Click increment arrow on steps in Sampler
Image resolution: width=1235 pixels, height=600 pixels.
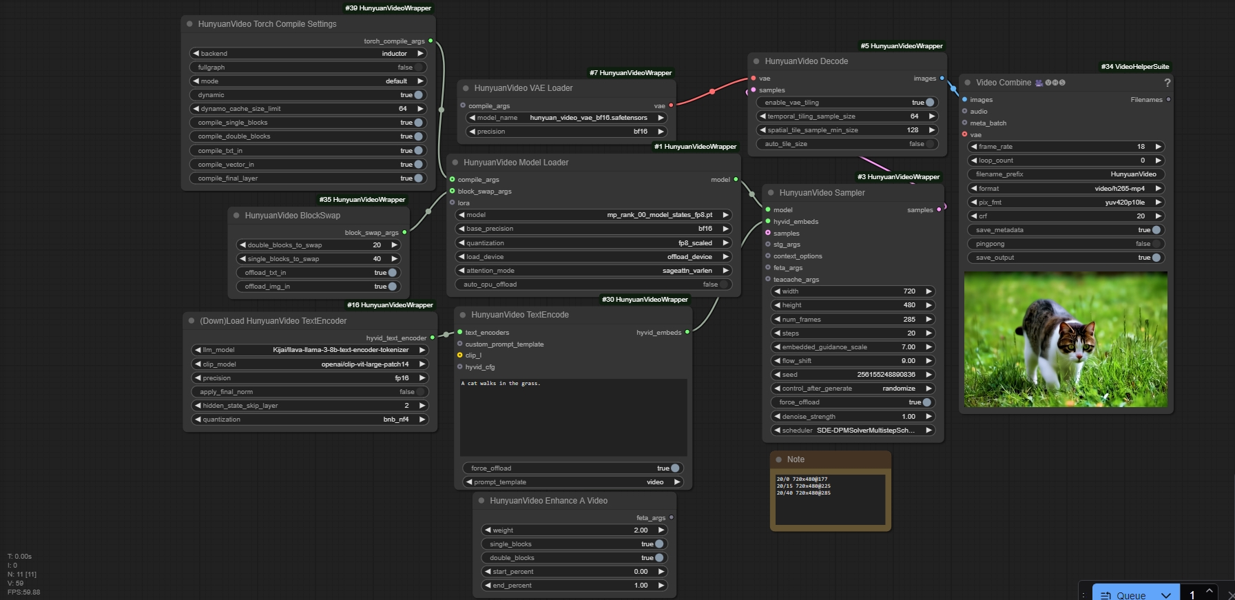[928, 333]
